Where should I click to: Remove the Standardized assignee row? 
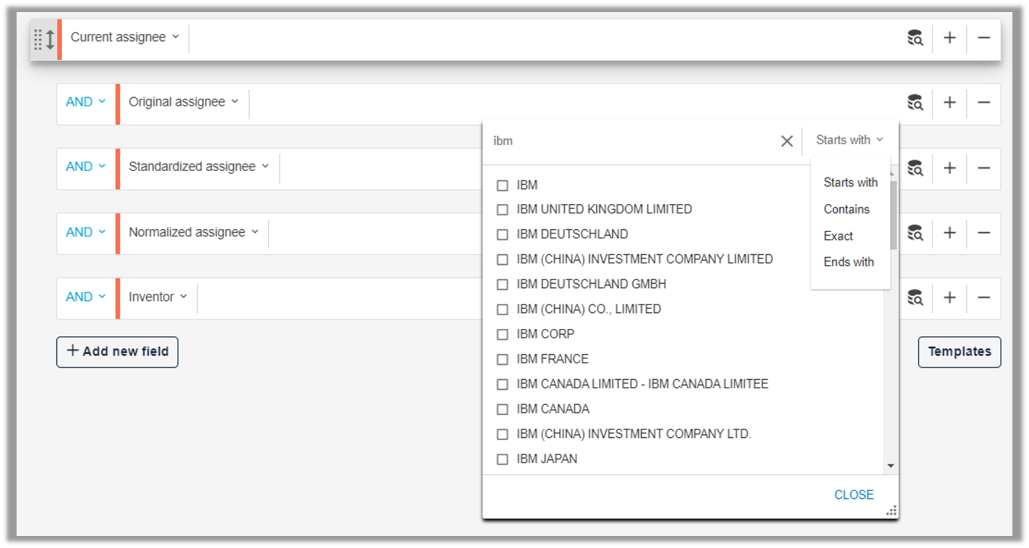click(x=984, y=168)
